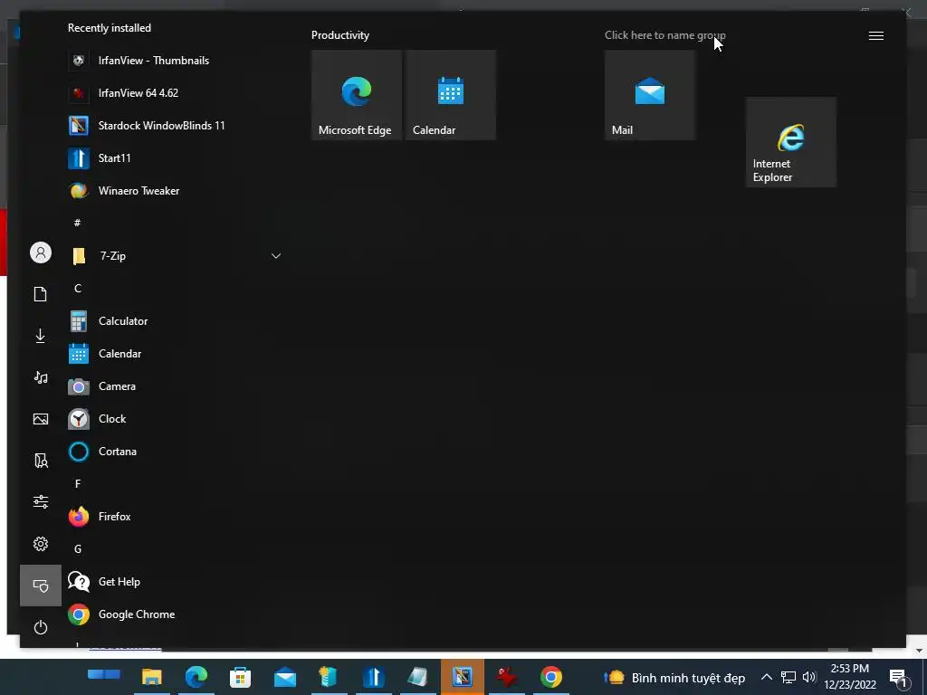Open the 7-Zip folder entry

pos(175,256)
